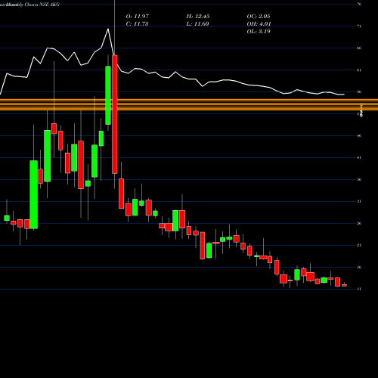Click the 41 price axis label

[359, 158]
